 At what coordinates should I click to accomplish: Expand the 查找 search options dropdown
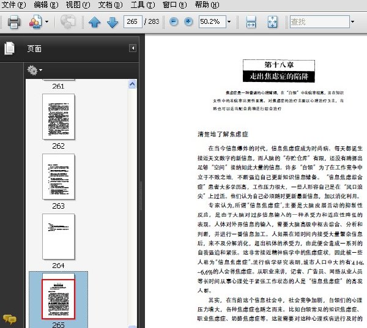pyautogui.click(x=352, y=22)
